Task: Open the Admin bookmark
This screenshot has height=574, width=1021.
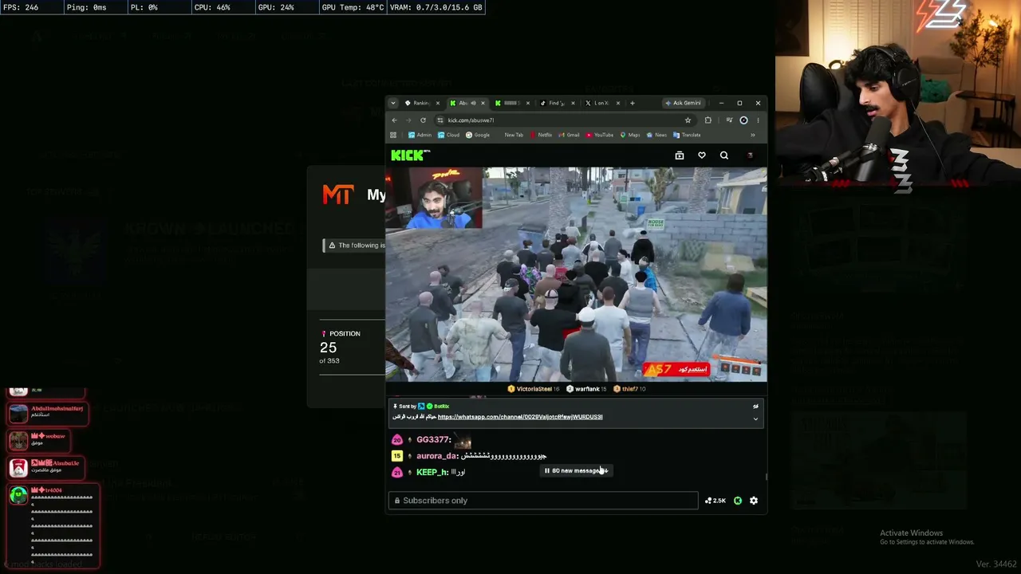Action: tap(420, 135)
